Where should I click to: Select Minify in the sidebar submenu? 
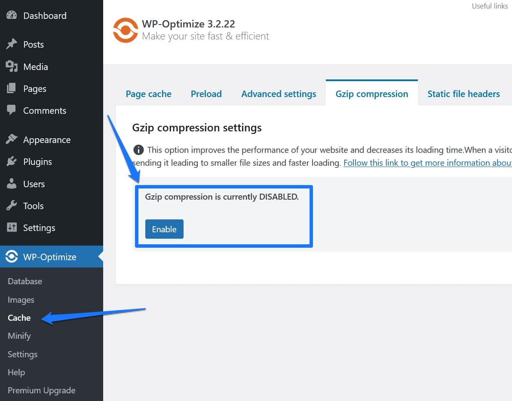pyautogui.click(x=19, y=336)
